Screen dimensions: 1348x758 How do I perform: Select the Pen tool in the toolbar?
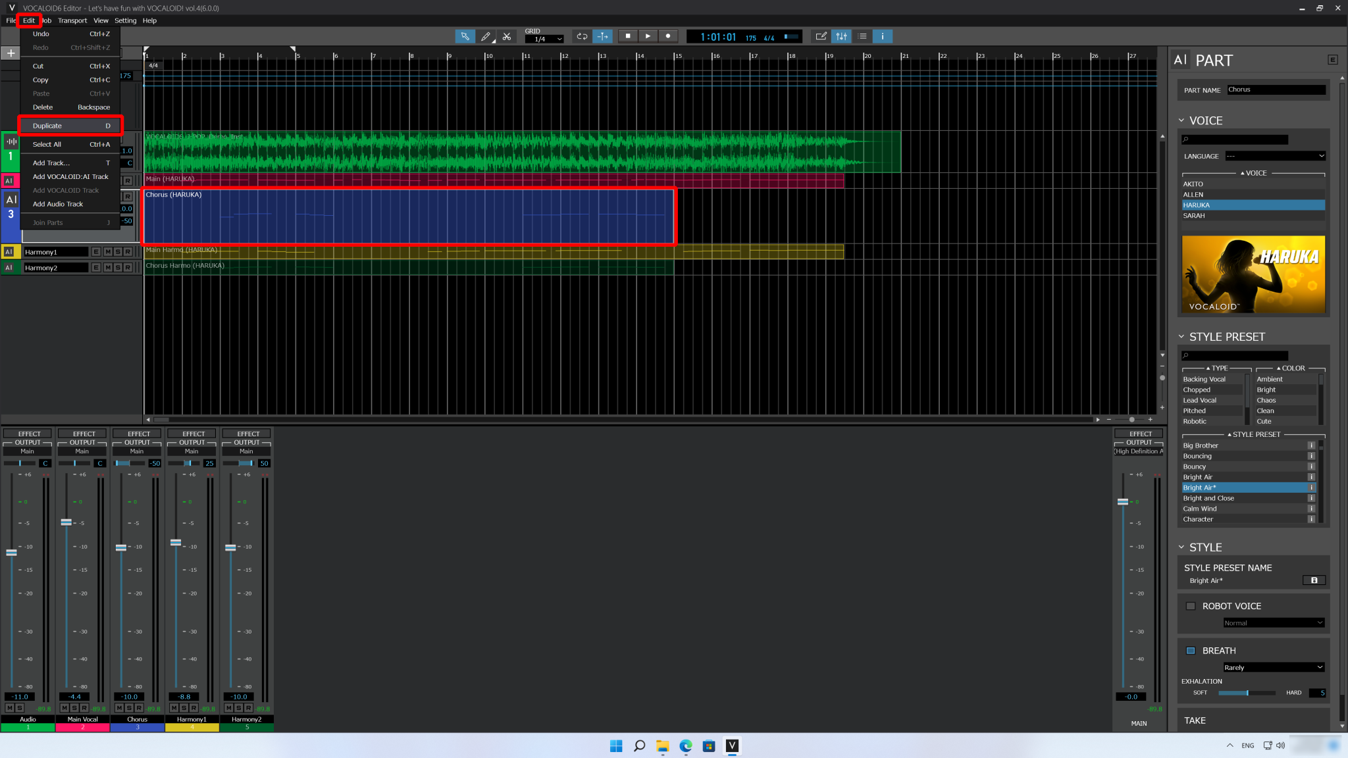(x=486, y=36)
